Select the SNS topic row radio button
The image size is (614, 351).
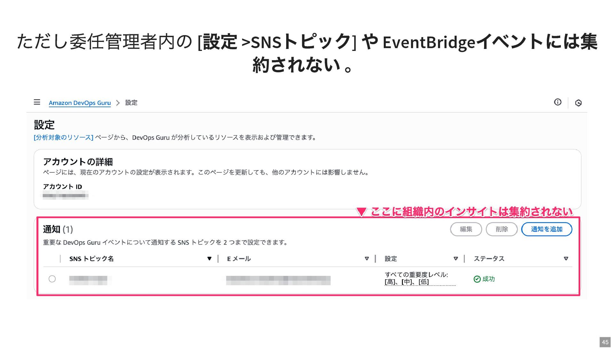[x=52, y=279]
